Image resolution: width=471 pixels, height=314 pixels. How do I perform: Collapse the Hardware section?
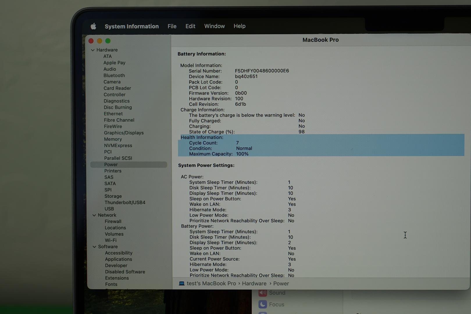tap(93, 50)
